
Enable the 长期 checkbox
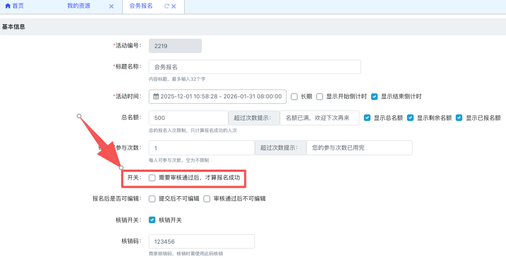click(x=294, y=96)
